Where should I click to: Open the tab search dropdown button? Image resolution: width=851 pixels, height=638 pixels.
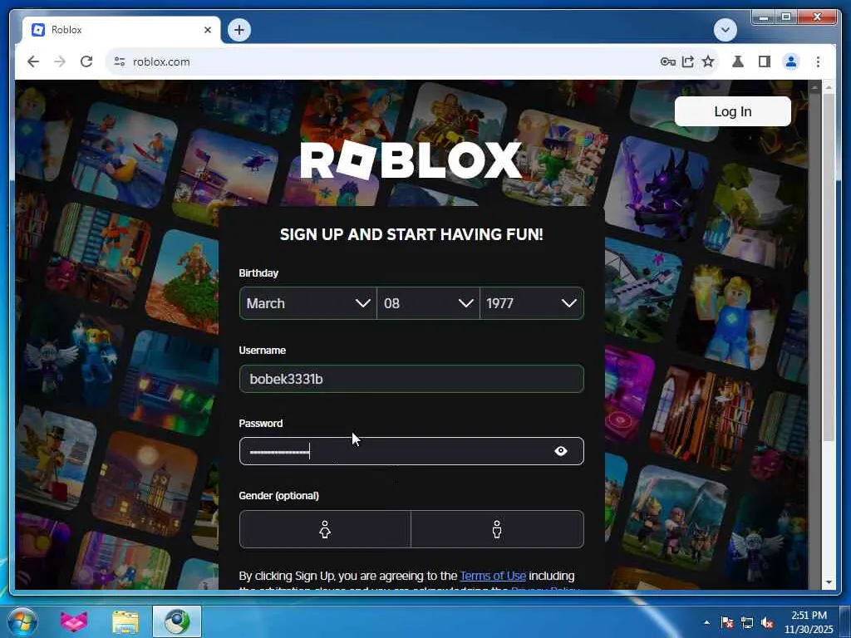(725, 30)
